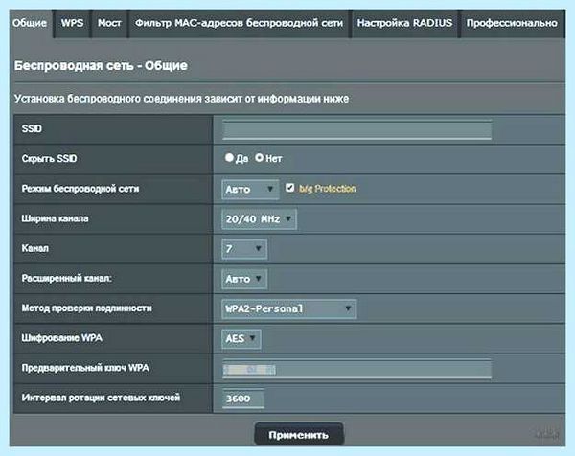Click the Беспроводная сеть - Общие heading

pyautogui.click(x=101, y=66)
